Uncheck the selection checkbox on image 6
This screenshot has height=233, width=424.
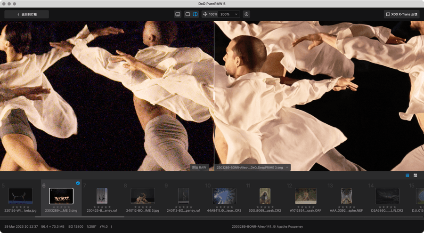[78, 183]
